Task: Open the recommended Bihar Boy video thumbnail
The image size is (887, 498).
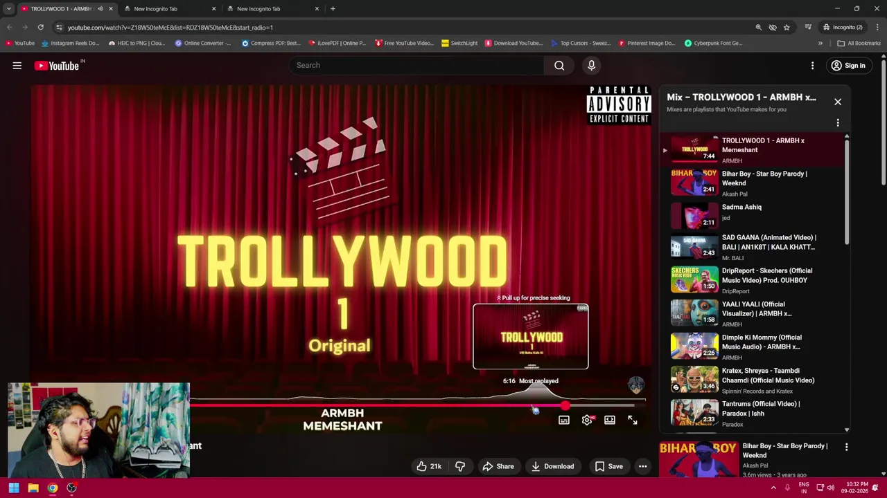Action: pyautogui.click(x=699, y=460)
